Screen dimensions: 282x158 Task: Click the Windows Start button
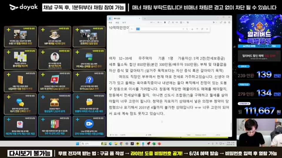(78, 144)
